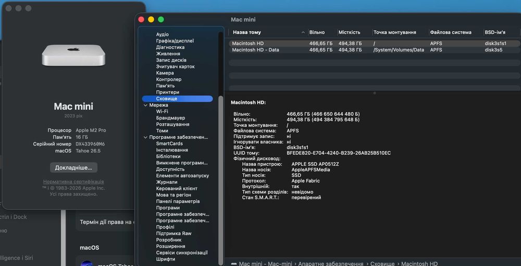Screen dimensions: 521x266
Task: Select Мова та регіон in the sidebar
Action: click(173, 195)
